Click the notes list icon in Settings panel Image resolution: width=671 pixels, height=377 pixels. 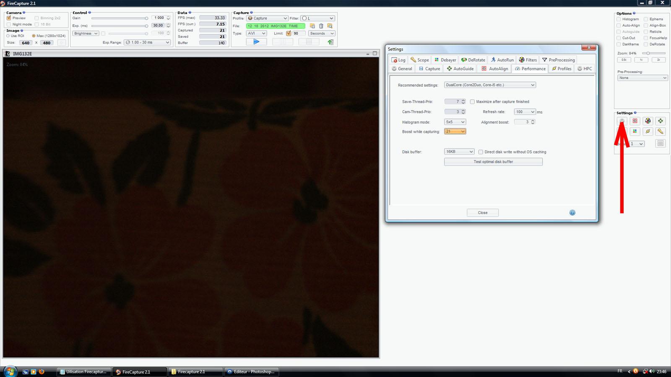pyautogui.click(x=661, y=144)
